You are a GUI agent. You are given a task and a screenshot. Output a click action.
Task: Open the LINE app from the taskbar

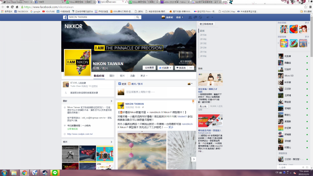click(55, 173)
